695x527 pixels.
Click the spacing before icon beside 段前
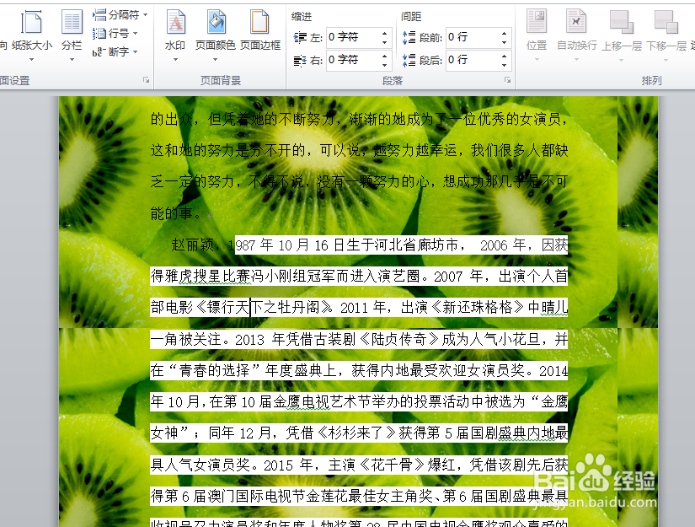click(x=409, y=38)
